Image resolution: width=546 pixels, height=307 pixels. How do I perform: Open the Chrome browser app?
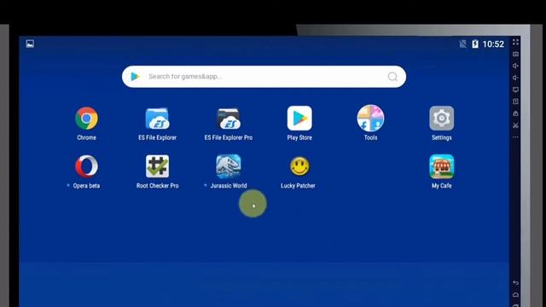pyautogui.click(x=86, y=119)
